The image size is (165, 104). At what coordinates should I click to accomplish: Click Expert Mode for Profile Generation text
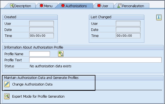coord(38,96)
